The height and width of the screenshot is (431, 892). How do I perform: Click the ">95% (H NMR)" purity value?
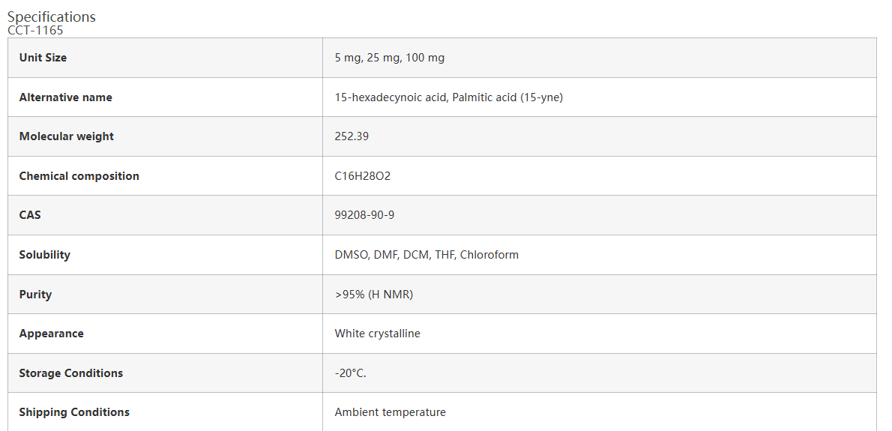[373, 295]
